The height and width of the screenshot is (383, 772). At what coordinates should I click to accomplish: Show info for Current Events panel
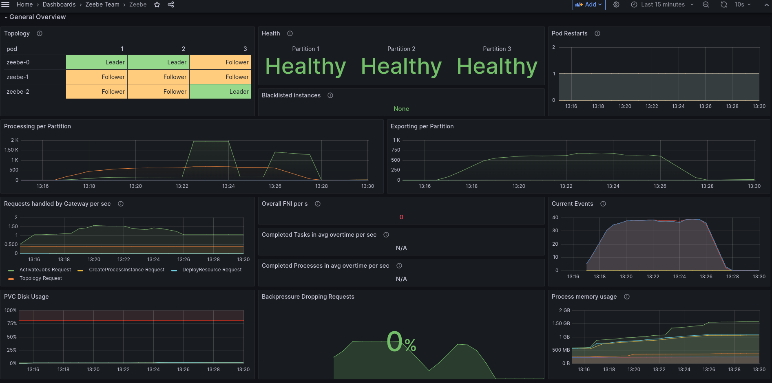coord(603,204)
